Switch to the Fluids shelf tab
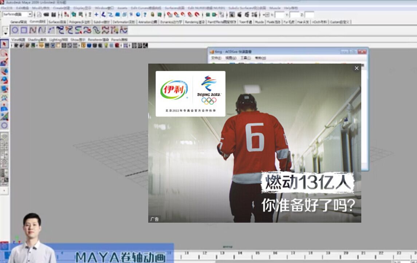 (274, 22)
